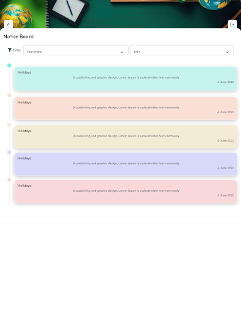
Task: Select the pink timeline dot
Action: [x=9, y=180]
